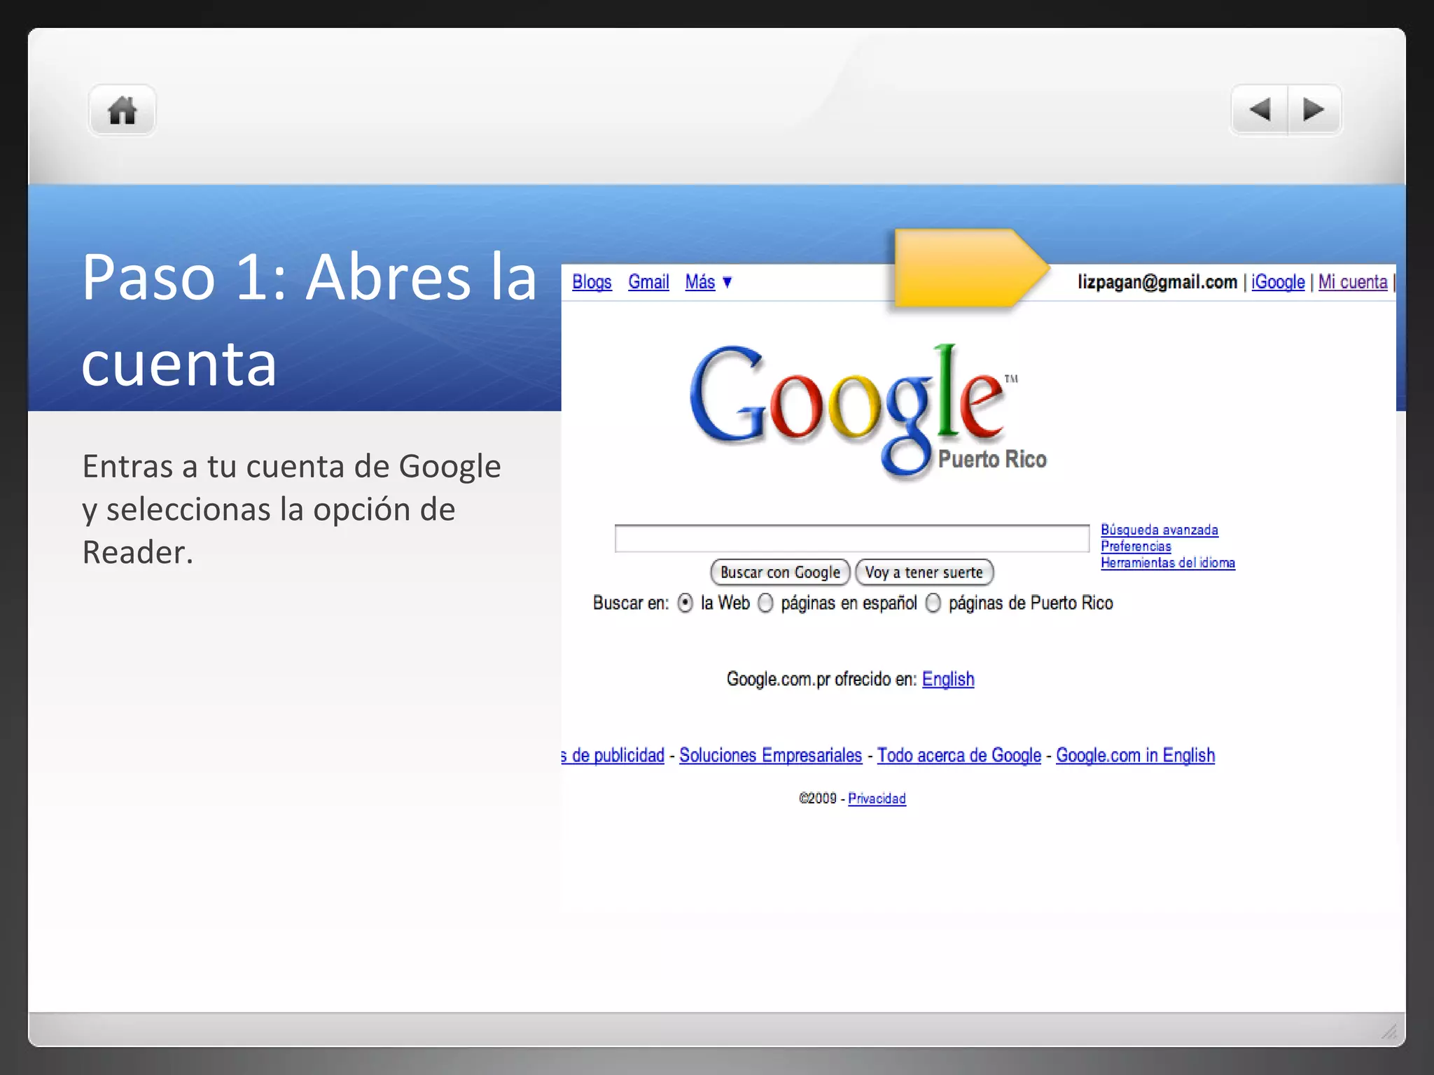This screenshot has height=1075, width=1434.
Task: Select páginas de Puerto Rico radio button
Action: point(933,603)
